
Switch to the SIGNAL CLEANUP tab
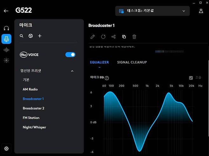point(132,62)
